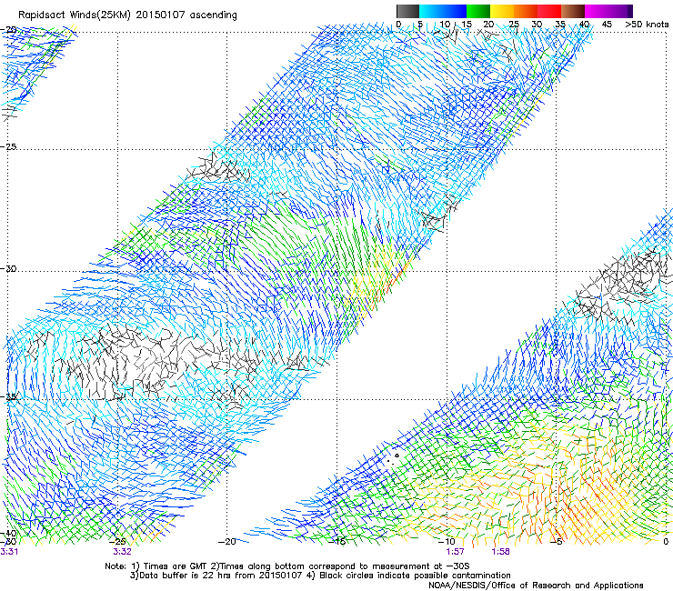Image resolution: width=673 pixels, height=591 pixels.
Task: Click the green 15-20 knots legend swatch
Action: pos(478,11)
